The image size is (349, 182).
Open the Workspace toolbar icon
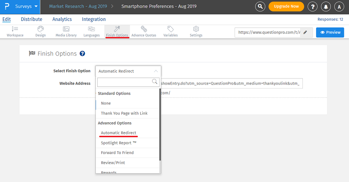click(15, 29)
